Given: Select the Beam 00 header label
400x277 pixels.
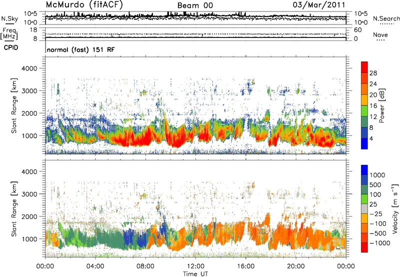Looking at the screenshot, I should [x=195, y=5].
